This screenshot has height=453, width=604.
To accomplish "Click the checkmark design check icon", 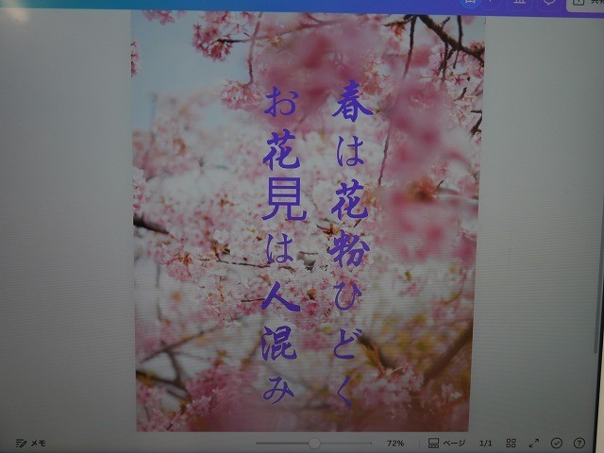I will [557, 443].
